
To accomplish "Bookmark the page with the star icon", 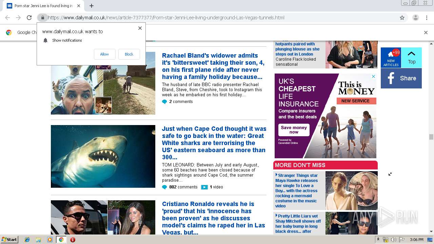I will tap(402, 18).
